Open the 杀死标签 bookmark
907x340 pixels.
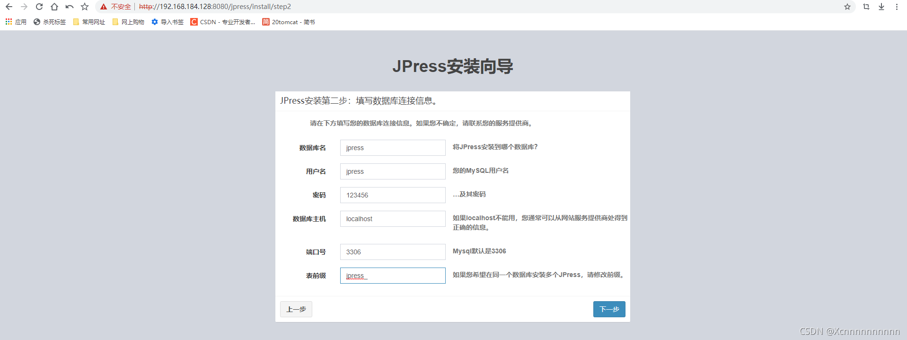50,22
